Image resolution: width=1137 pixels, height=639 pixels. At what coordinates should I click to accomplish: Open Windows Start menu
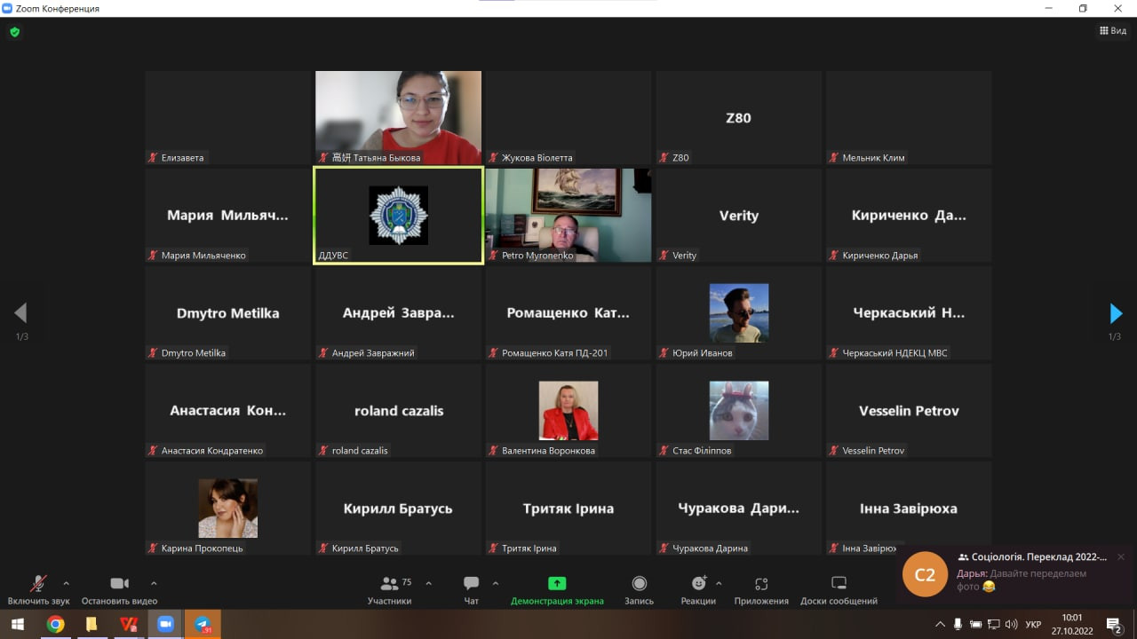17,624
